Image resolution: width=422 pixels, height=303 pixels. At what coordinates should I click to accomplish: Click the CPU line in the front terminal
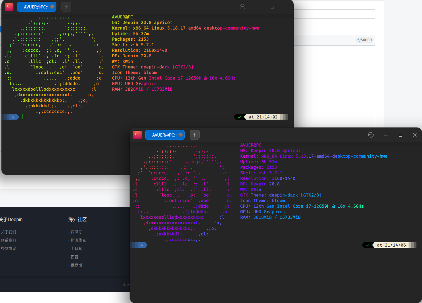tap(302, 206)
